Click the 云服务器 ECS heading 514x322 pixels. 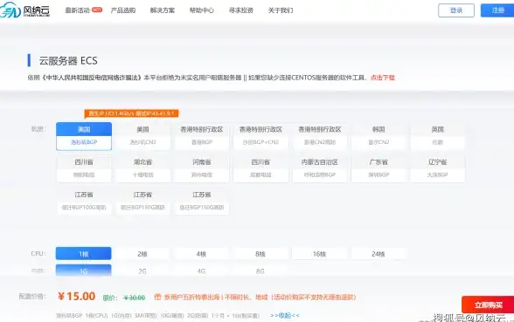[68, 60]
